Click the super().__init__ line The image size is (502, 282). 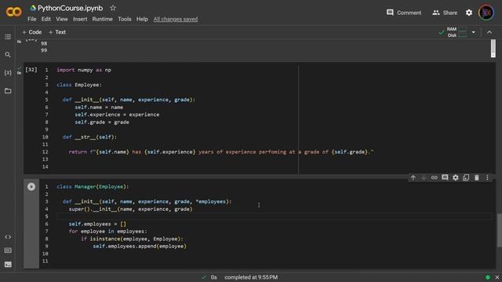(x=131, y=209)
